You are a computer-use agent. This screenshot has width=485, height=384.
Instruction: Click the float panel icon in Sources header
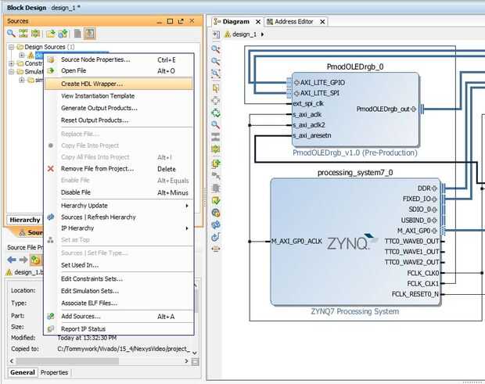pos(181,21)
